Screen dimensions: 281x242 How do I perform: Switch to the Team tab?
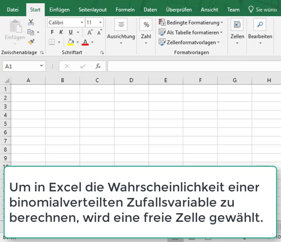coord(233,9)
